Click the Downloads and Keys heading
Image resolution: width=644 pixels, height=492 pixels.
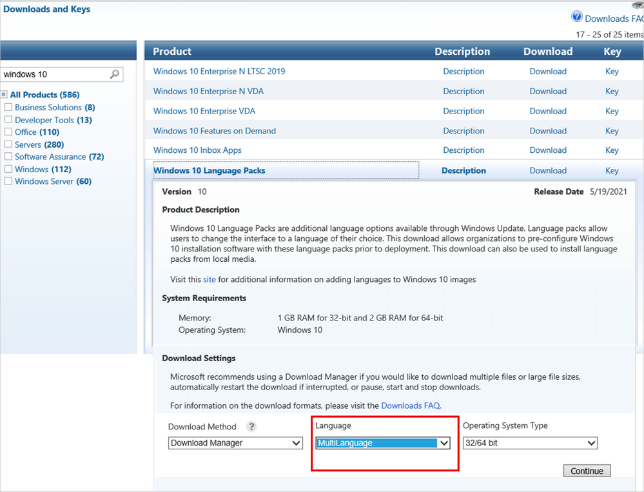47,9
